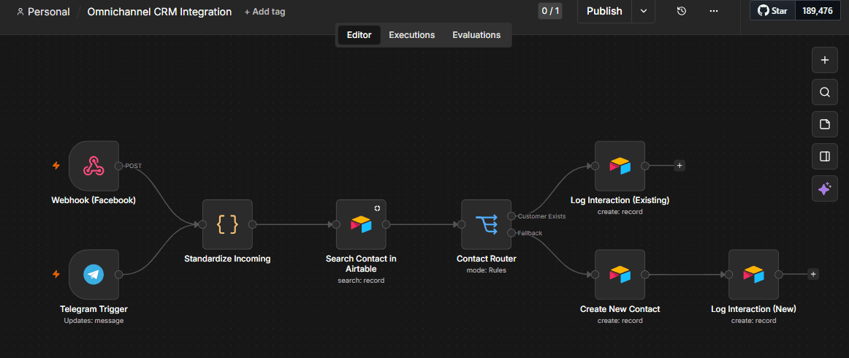The height and width of the screenshot is (358, 849).
Task: Expand the Publish dropdown arrow
Action: pos(643,12)
